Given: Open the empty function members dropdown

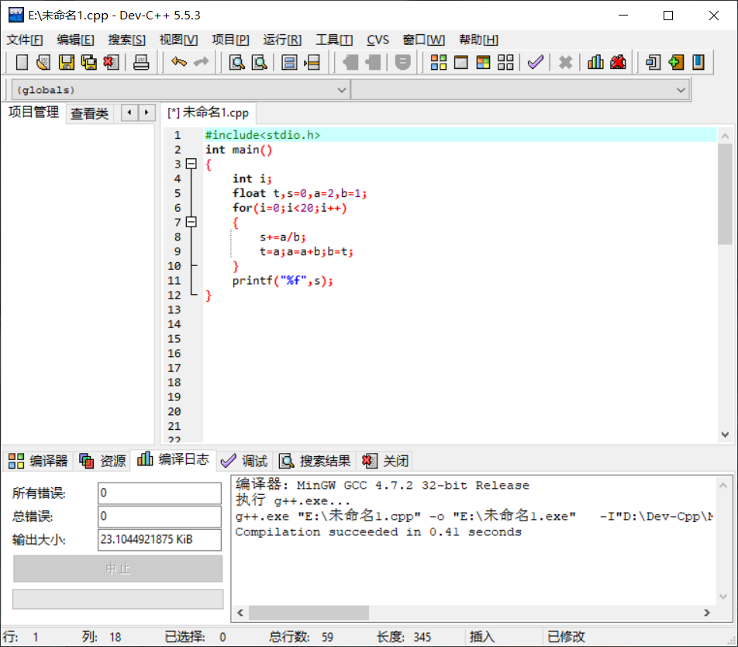Looking at the screenshot, I should pyautogui.click(x=520, y=90).
